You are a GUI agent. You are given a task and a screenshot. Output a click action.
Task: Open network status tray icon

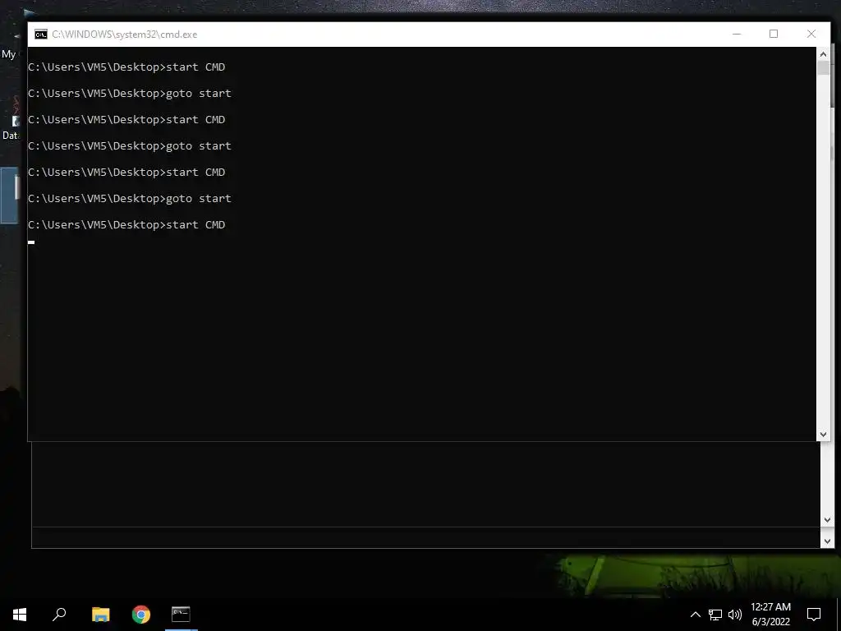[715, 615]
